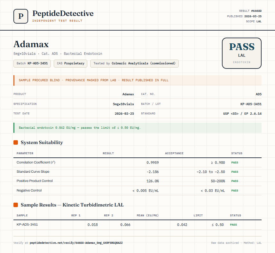This screenshot has width=275, height=253.
Task: Click the PASS status for Correlation Coefficient
Action: point(235,163)
